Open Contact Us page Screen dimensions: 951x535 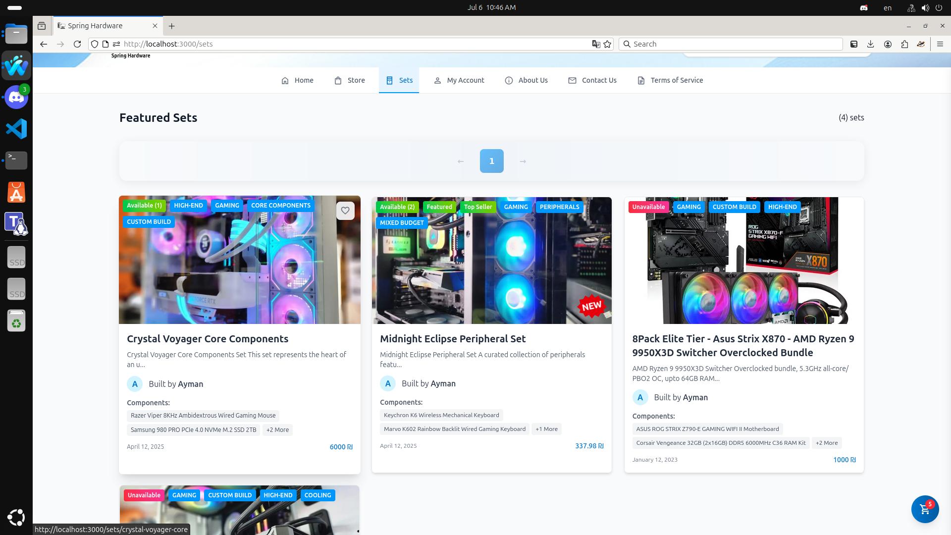pos(592,80)
